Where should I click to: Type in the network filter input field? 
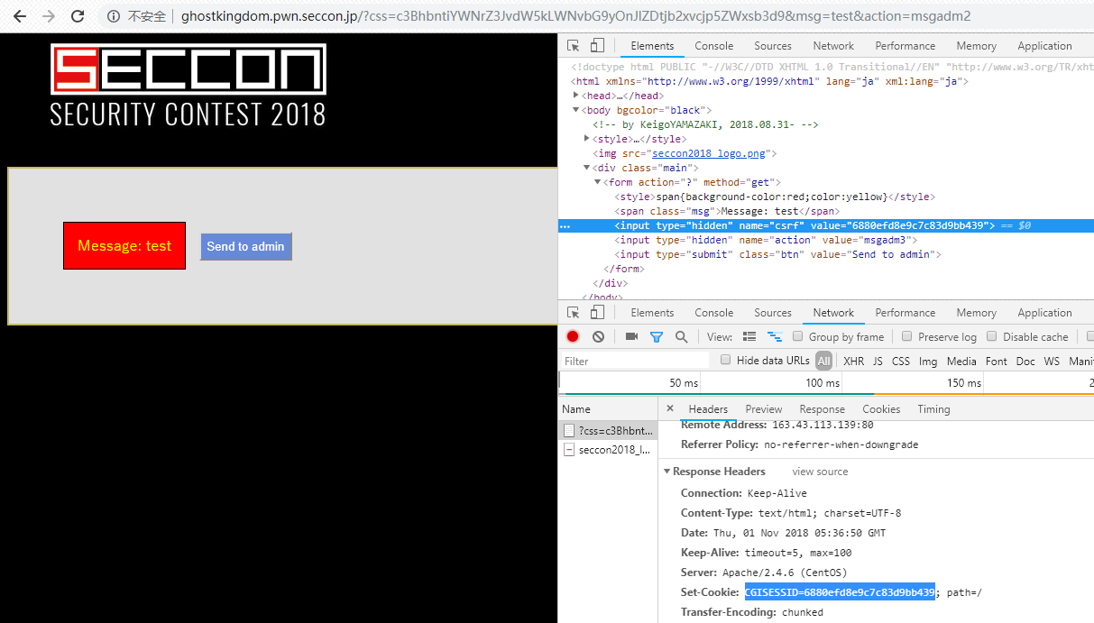[631, 360]
